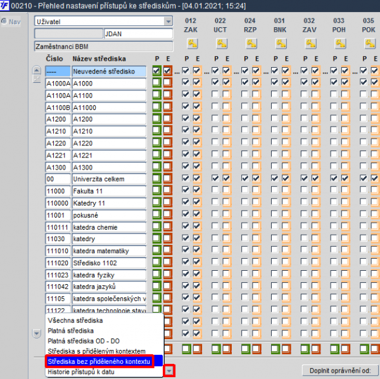Click green bulk P box under 033 POH column
This screenshot has height=379, width=380.
click(334, 349)
